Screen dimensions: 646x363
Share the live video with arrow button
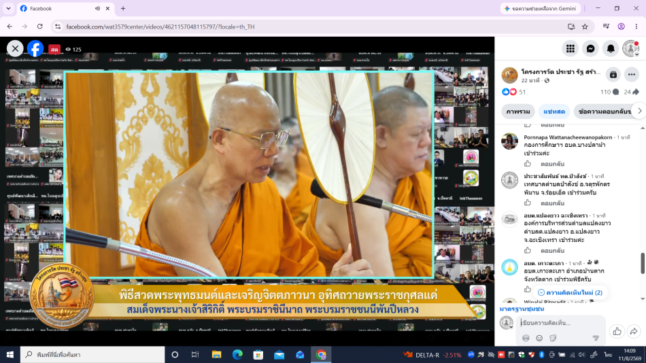coord(634,331)
